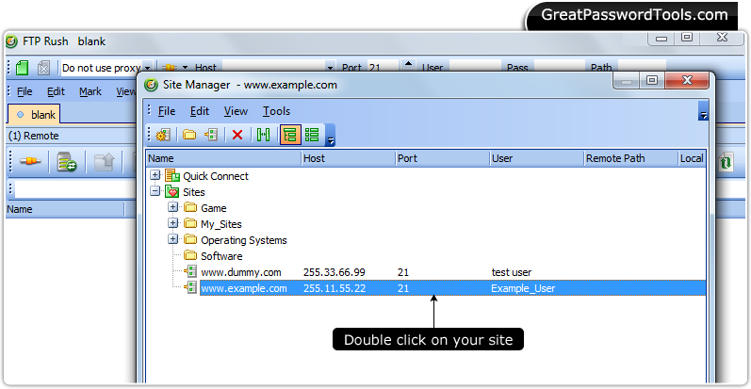Image resolution: width=751 pixels, height=389 pixels.
Task: Select the Operating Systems folder
Action: point(244,240)
